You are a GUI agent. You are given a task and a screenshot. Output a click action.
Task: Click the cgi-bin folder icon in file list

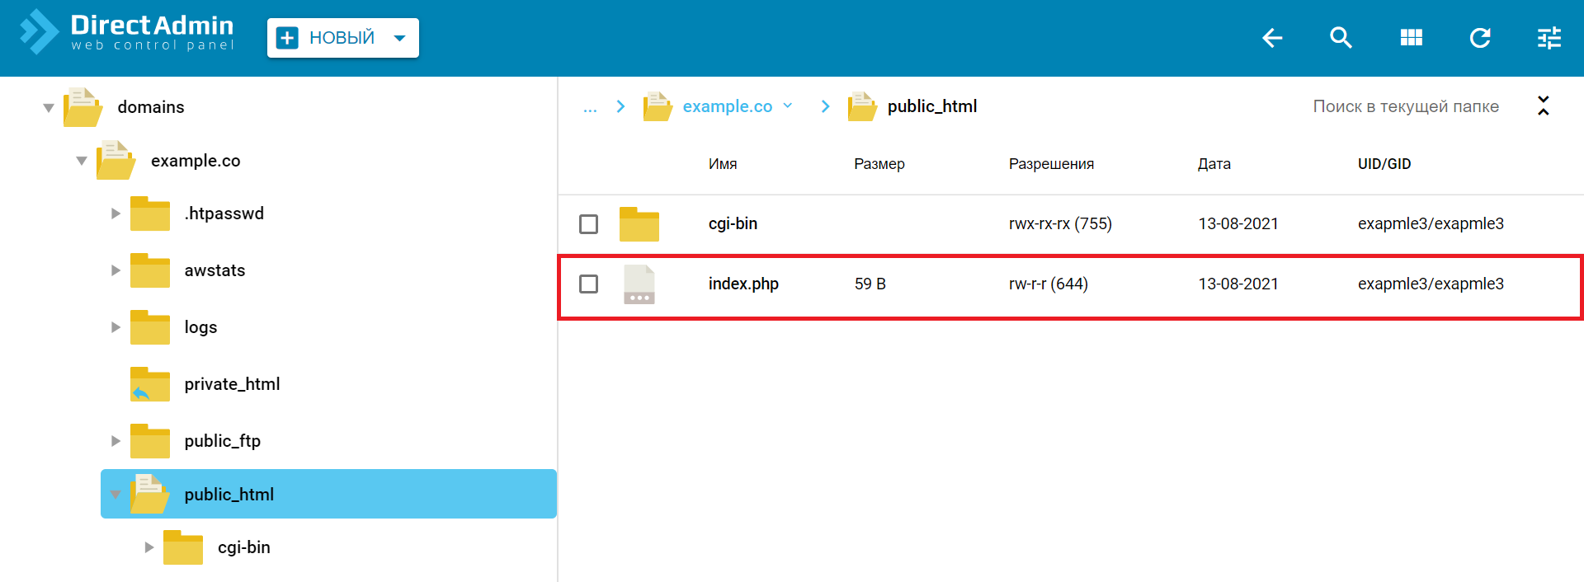point(639,224)
